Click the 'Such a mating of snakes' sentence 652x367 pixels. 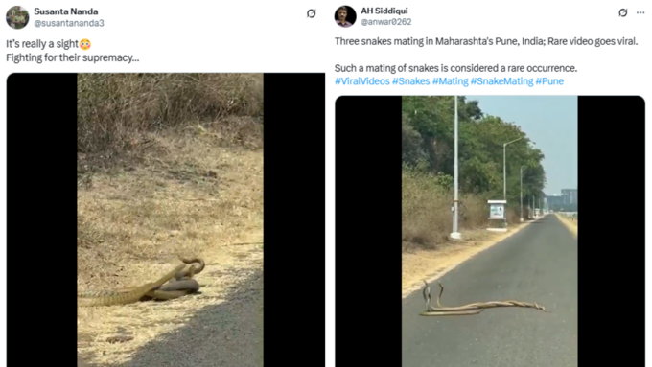pos(455,68)
